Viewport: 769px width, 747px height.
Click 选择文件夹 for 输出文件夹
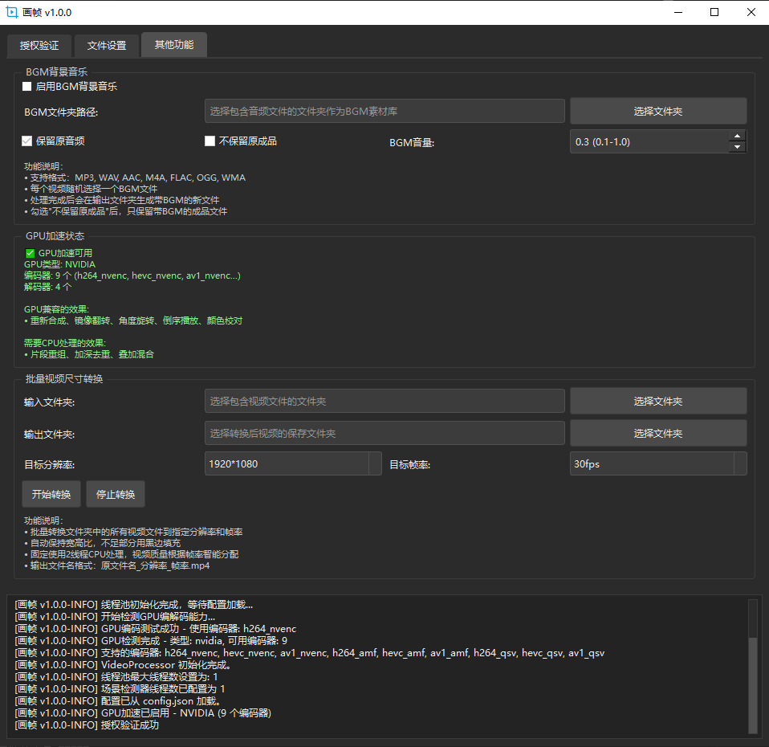pos(657,433)
